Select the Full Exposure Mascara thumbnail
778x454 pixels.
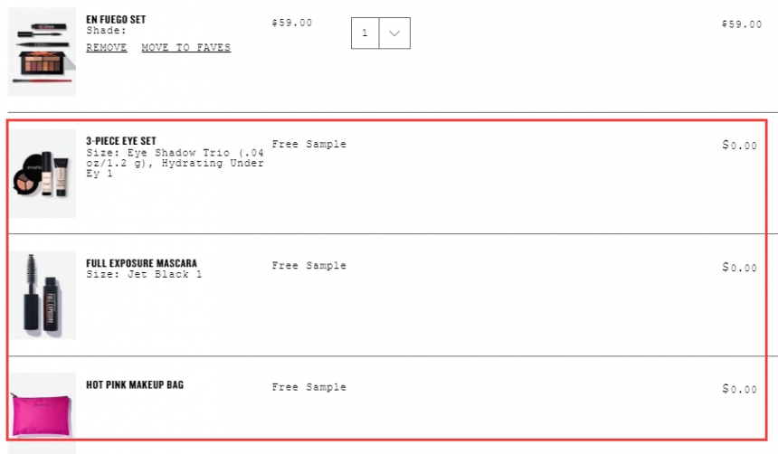tap(43, 295)
